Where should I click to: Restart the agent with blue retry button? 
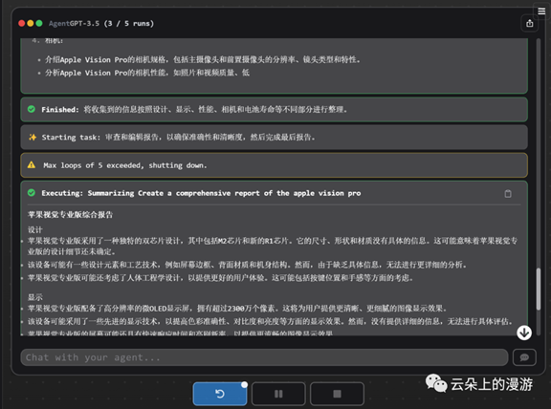point(220,394)
